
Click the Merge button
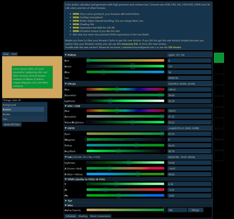tap(196, 210)
